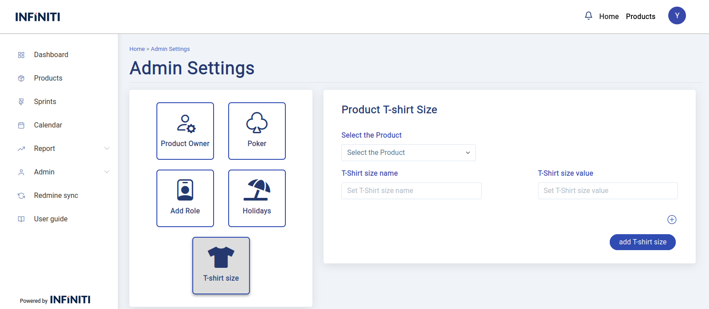Open the Holidays settings tile
This screenshot has height=309, width=709.
(x=257, y=198)
